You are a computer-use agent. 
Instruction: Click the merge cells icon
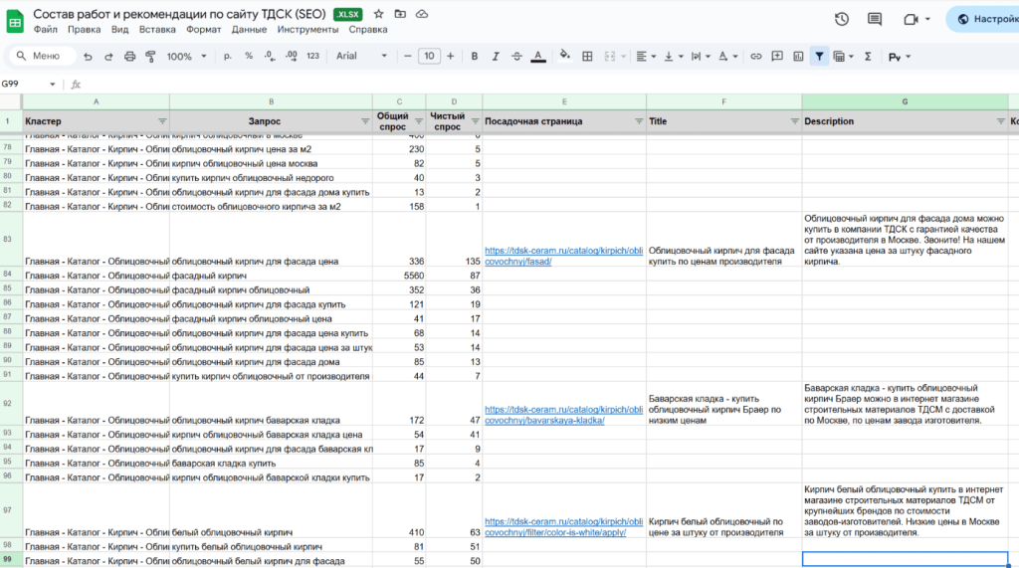click(x=610, y=57)
